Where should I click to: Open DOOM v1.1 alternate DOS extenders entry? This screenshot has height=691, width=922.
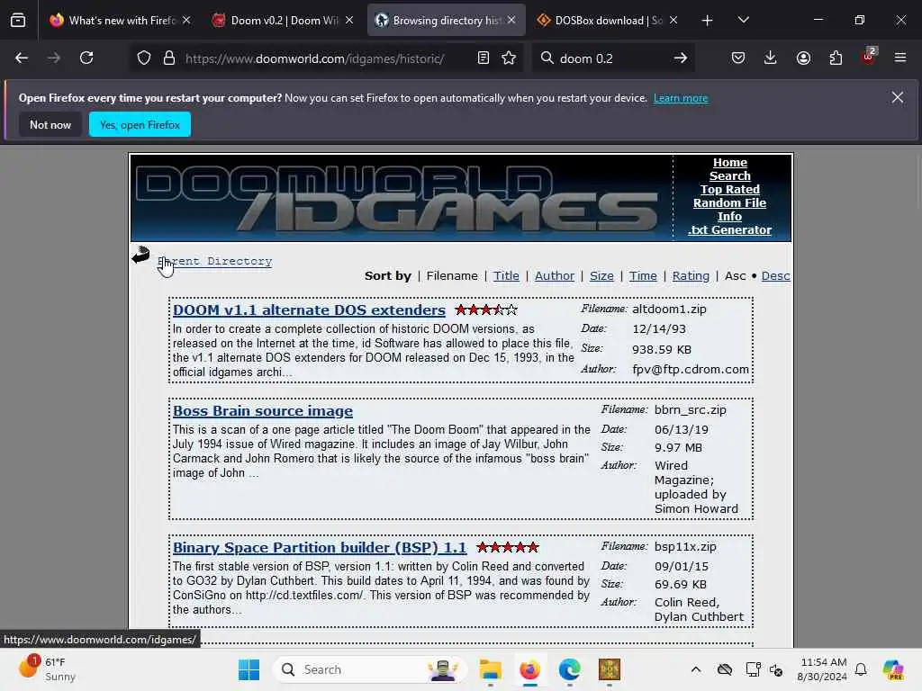(310, 310)
